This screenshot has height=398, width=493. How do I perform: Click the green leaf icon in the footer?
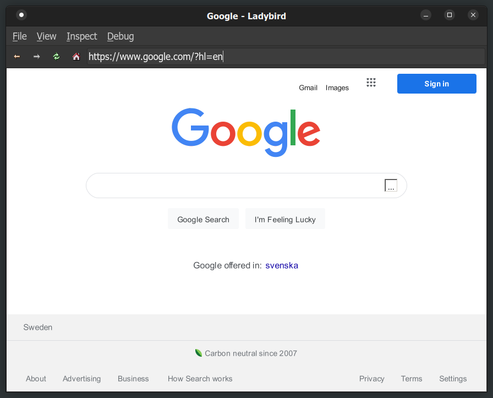point(199,353)
